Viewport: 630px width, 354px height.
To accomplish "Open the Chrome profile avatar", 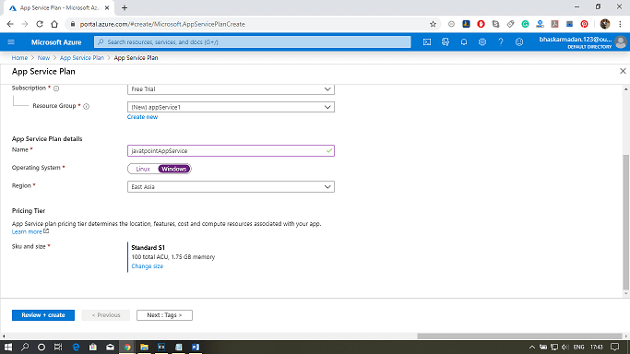I will (605, 24).
